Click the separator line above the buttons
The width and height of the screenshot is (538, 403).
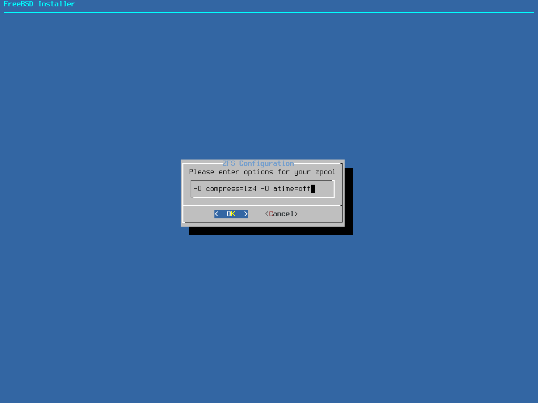262,206
